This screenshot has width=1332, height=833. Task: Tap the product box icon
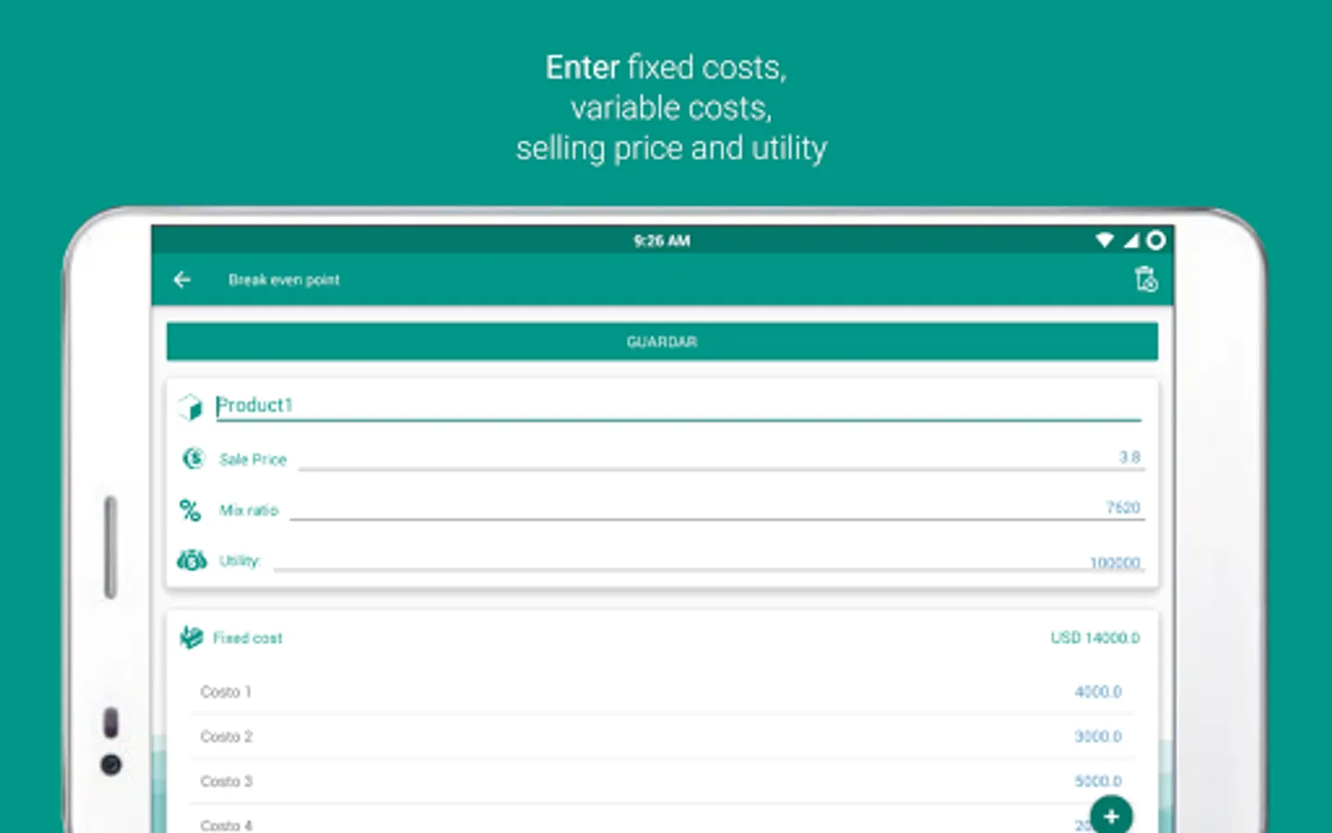tap(191, 406)
